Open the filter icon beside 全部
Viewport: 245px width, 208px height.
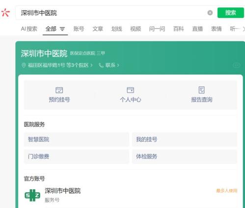[62, 29]
